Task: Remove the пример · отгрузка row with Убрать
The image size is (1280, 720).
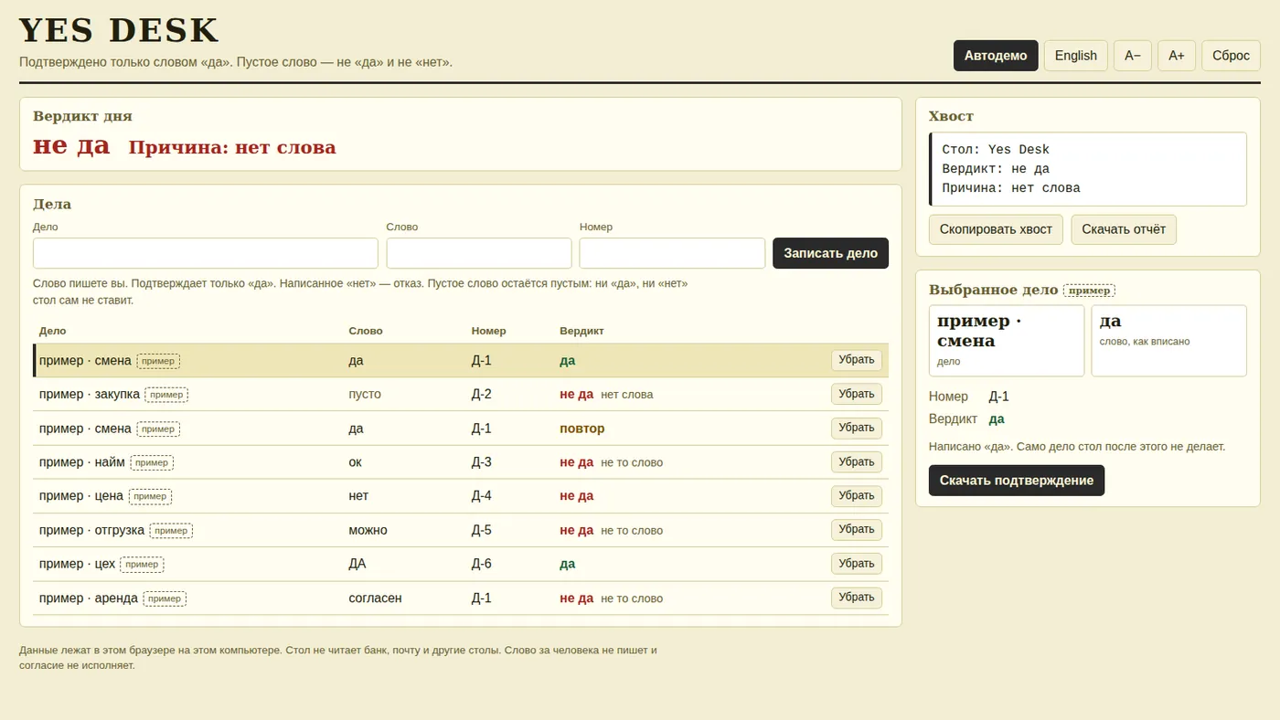Action: click(x=857, y=529)
